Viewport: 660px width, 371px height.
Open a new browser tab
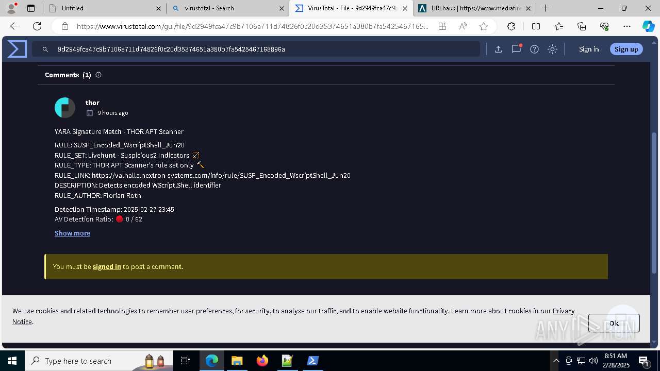[545, 8]
